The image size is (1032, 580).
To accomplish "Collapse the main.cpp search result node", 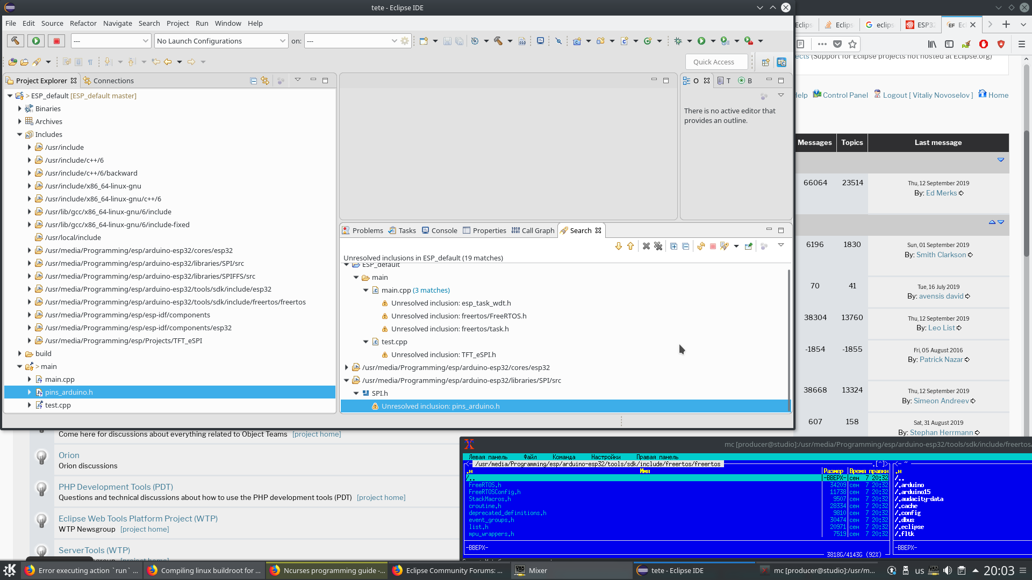I will [366, 290].
